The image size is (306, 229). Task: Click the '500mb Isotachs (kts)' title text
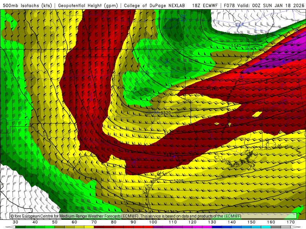tap(27, 5)
